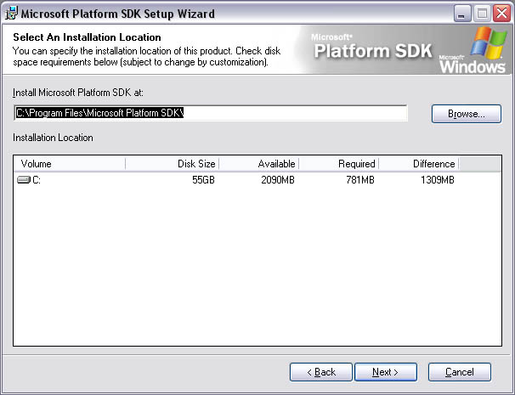Click 'Install Microsoft Platform SDK at:' label
Viewport: 515px width, 395px height.
(x=78, y=93)
